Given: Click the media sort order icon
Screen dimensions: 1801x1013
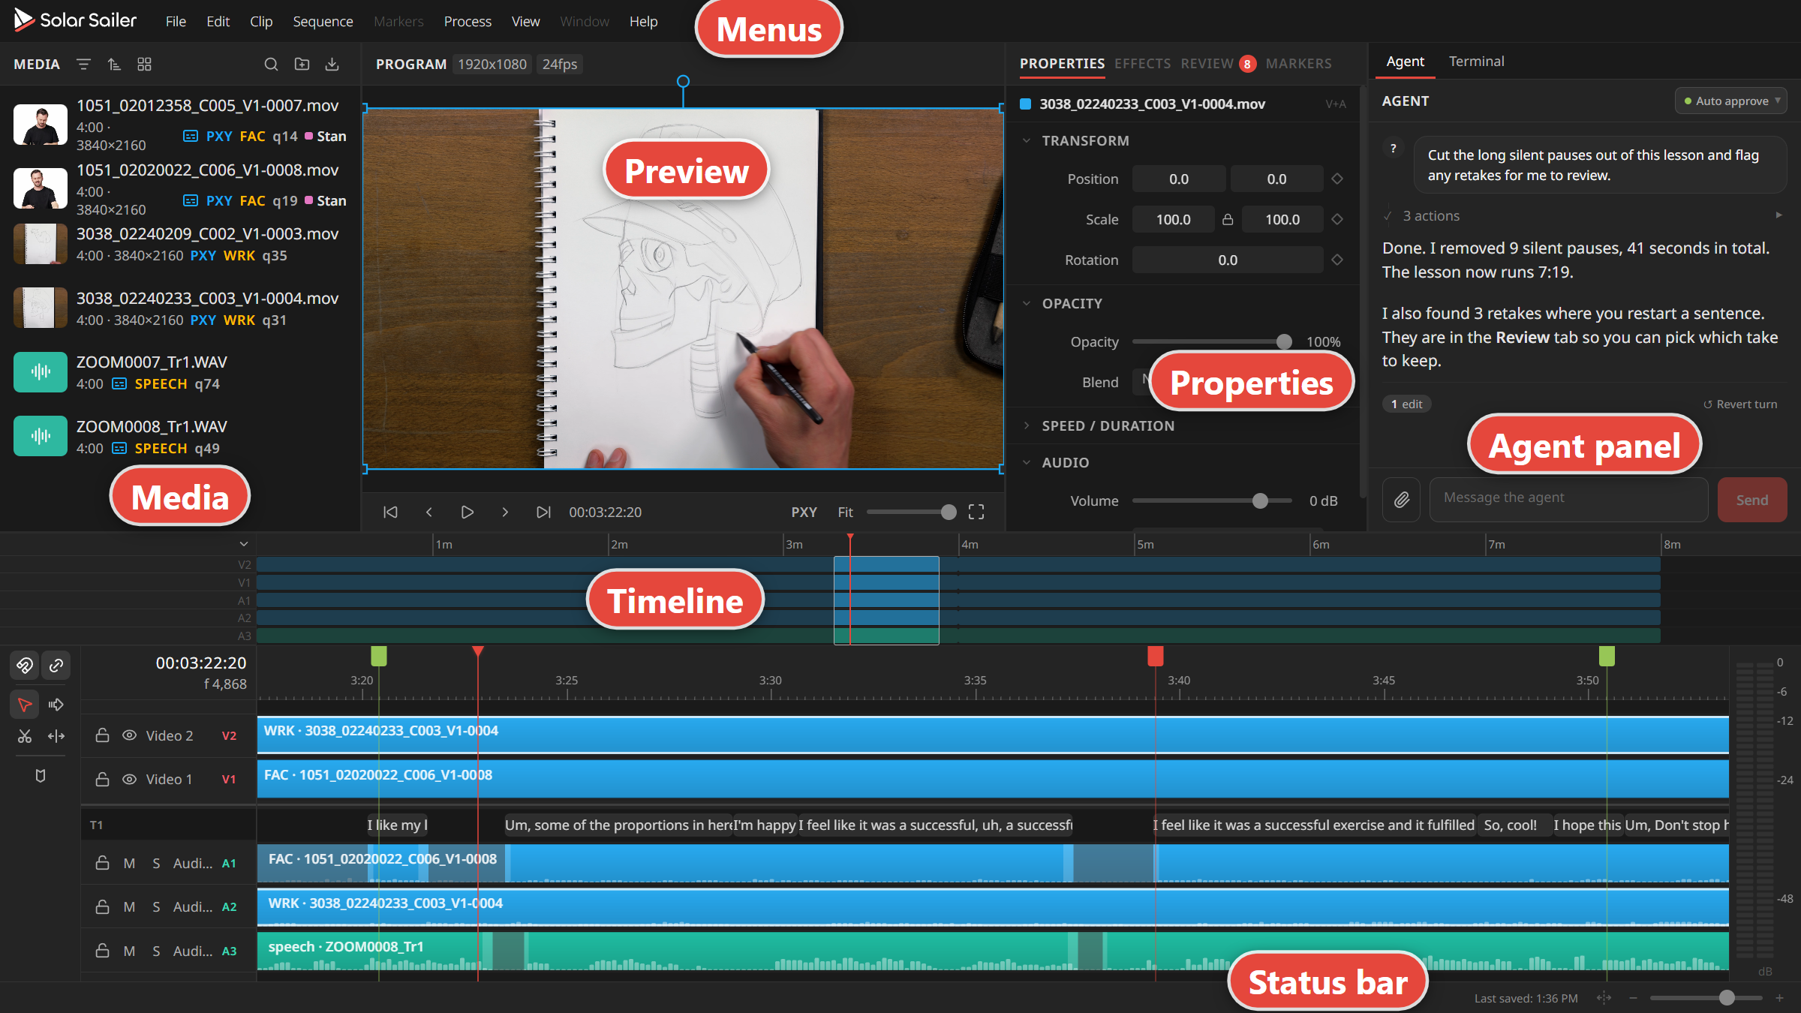Looking at the screenshot, I should click(x=114, y=65).
